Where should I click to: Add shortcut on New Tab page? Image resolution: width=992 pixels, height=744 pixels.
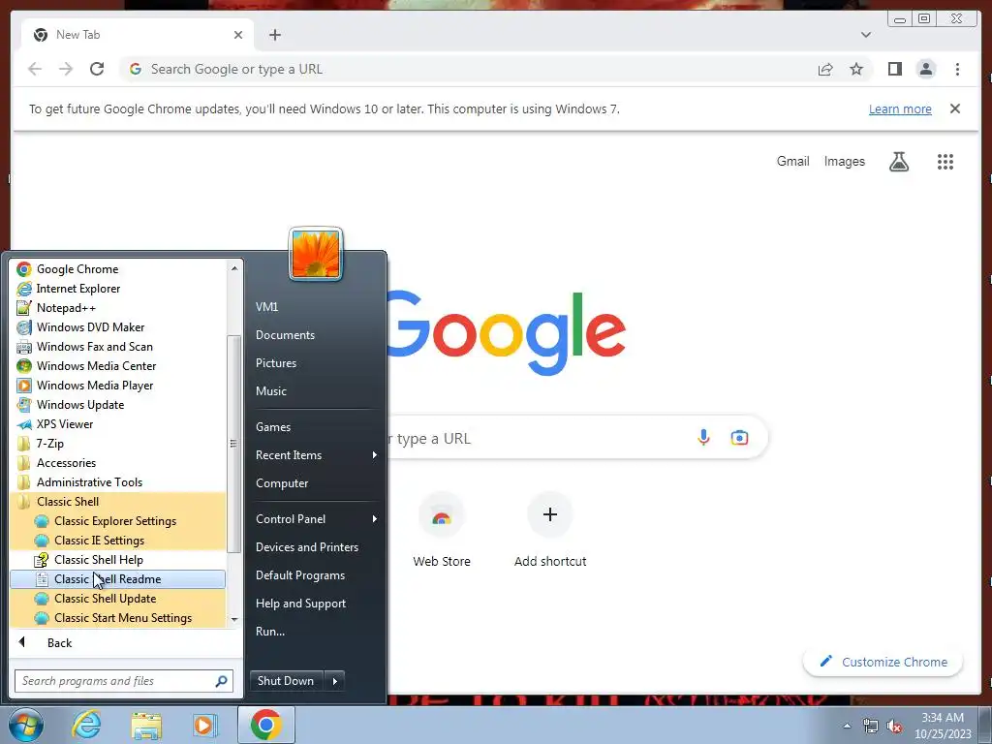pos(550,530)
